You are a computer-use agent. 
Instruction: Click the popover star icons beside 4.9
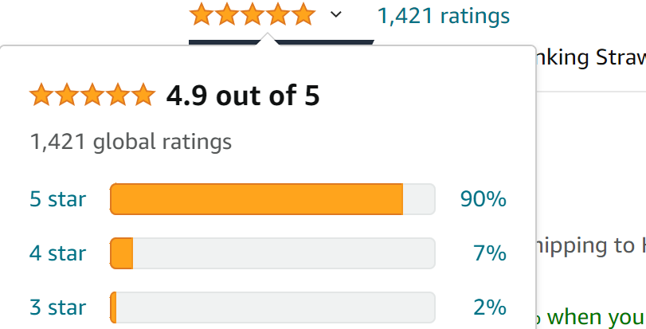click(x=92, y=94)
